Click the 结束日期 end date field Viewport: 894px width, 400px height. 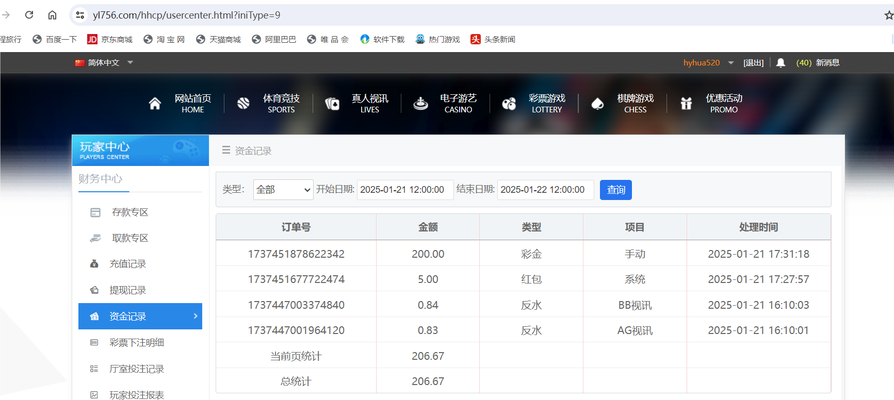[x=545, y=190]
